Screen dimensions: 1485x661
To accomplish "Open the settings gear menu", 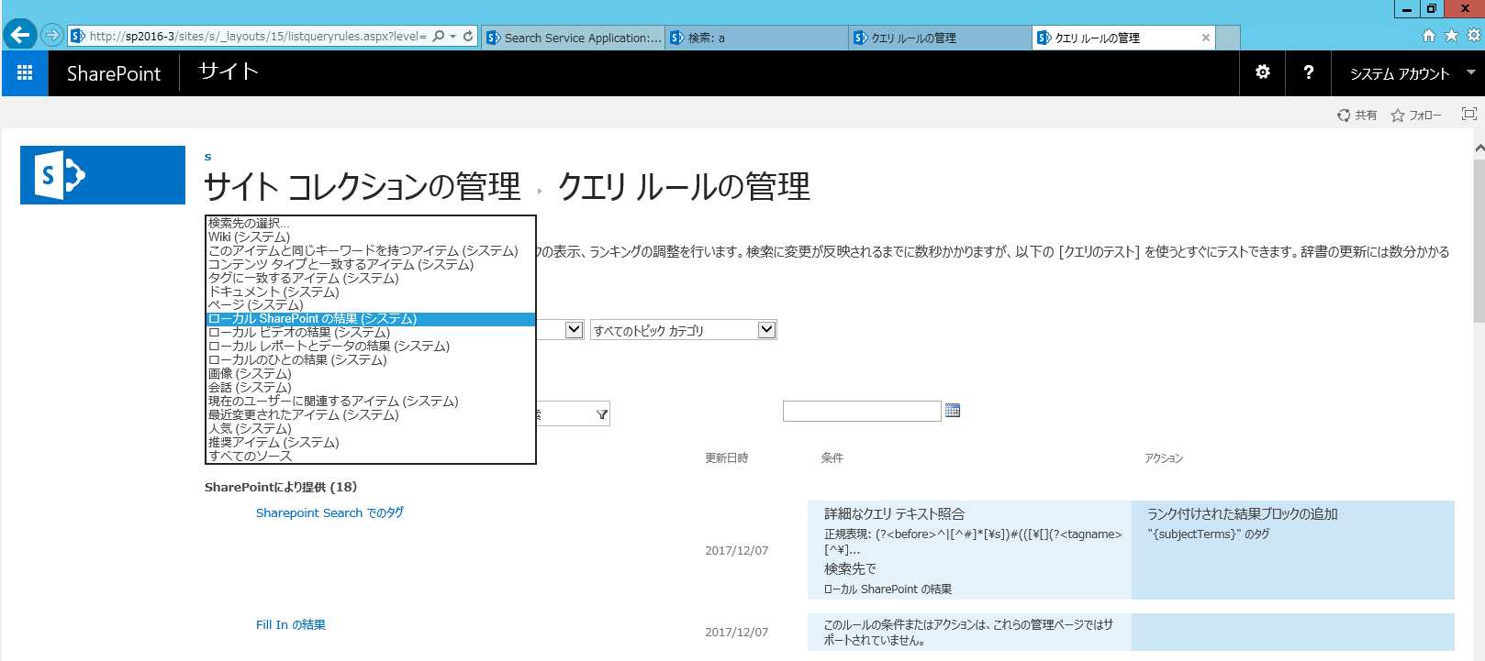I will point(1263,72).
